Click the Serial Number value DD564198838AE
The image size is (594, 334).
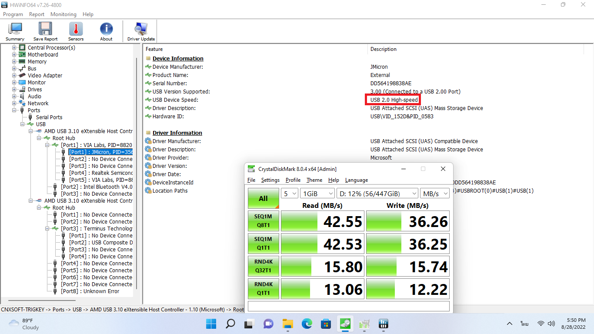pos(391,83)
